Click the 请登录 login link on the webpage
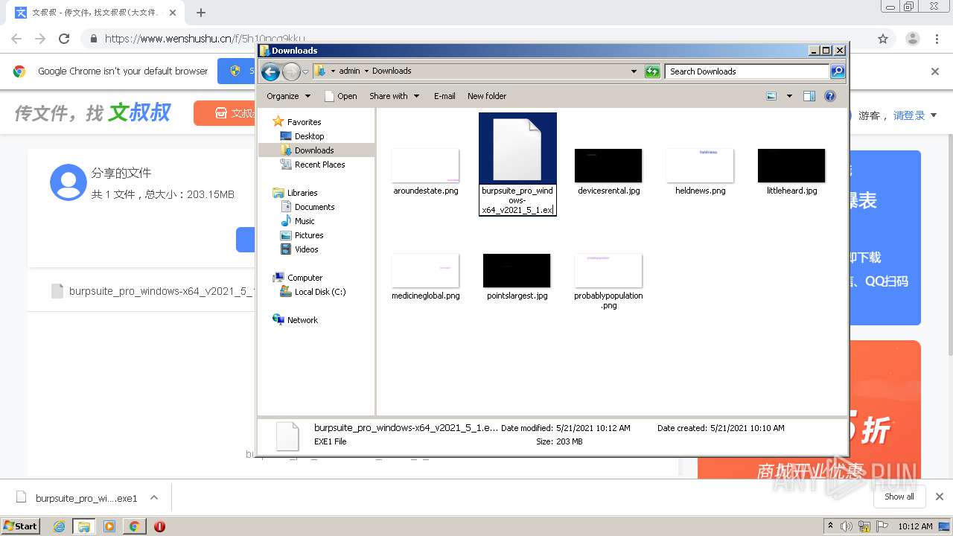 [909, 115]
